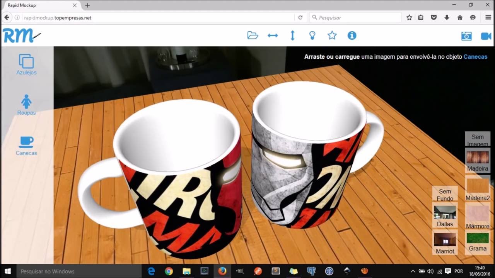Open Firefox hamburger menu
This screenshot has width=495, height=278.
(x=488, y=18)
